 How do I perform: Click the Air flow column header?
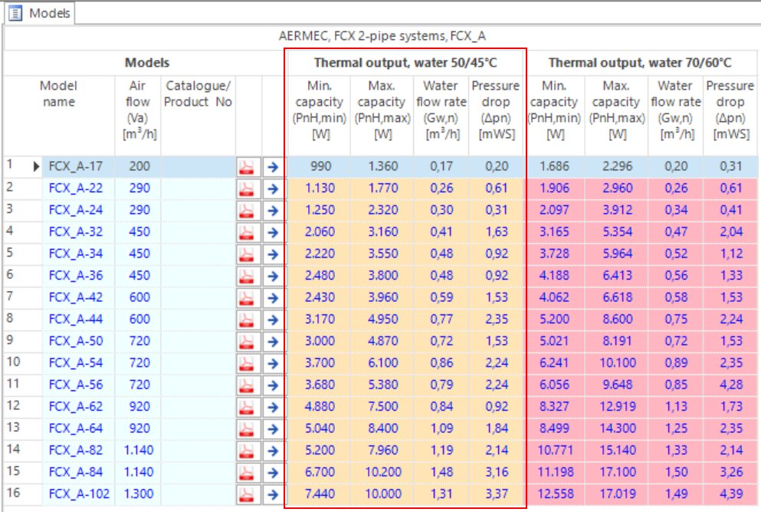tap(138, 110)
